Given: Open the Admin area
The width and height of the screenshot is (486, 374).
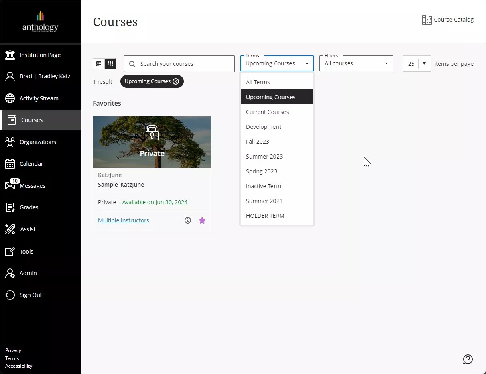Looking at the screenshot, I should coord(28,273).
